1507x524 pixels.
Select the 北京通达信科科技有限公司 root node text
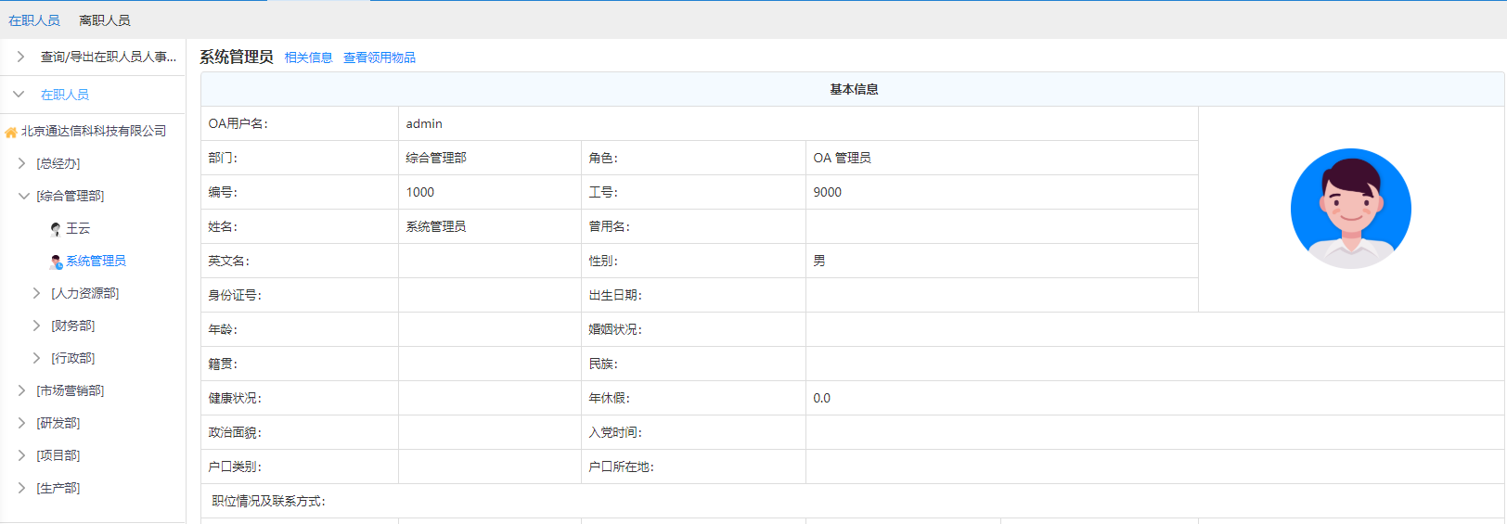pos(94,131)
